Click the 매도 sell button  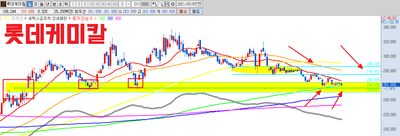pyautogui.click(x=196, y=11)
